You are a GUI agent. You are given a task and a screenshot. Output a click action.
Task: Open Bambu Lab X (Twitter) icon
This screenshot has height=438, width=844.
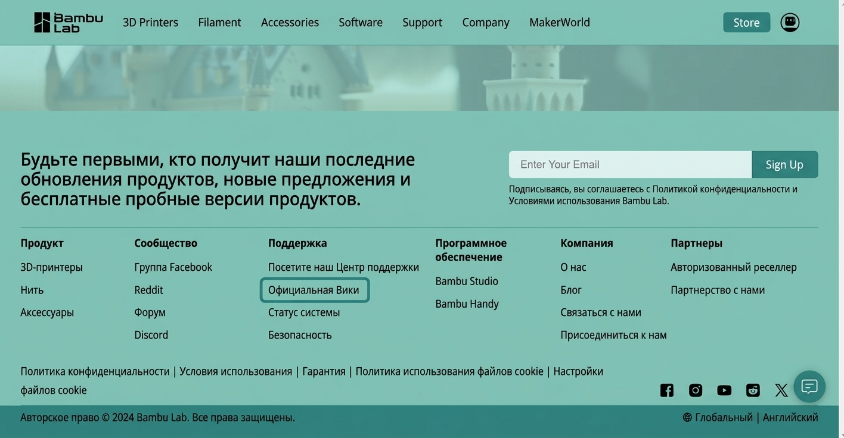[781, 390]
